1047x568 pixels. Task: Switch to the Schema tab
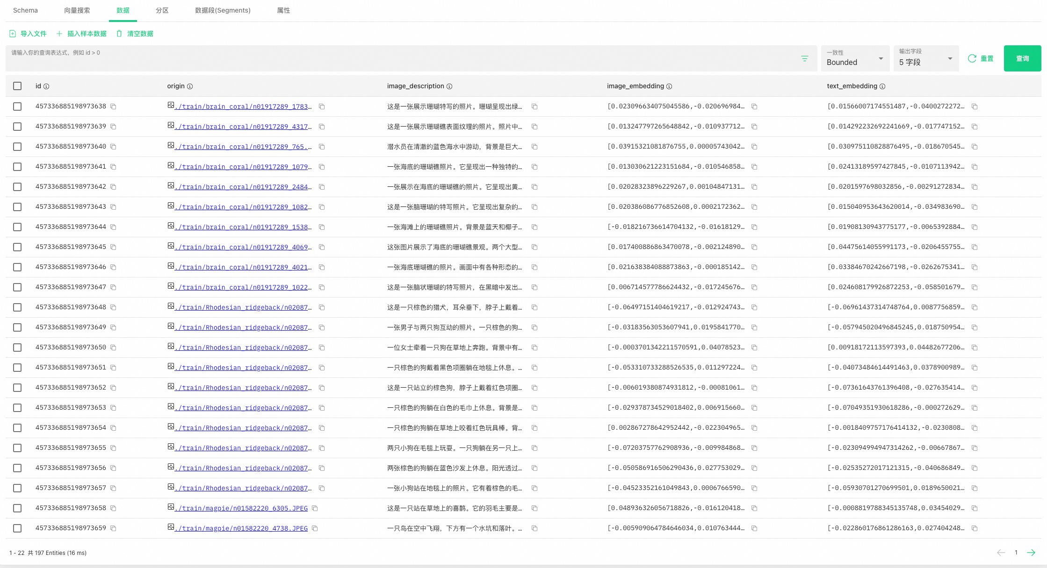click(25, 10)
